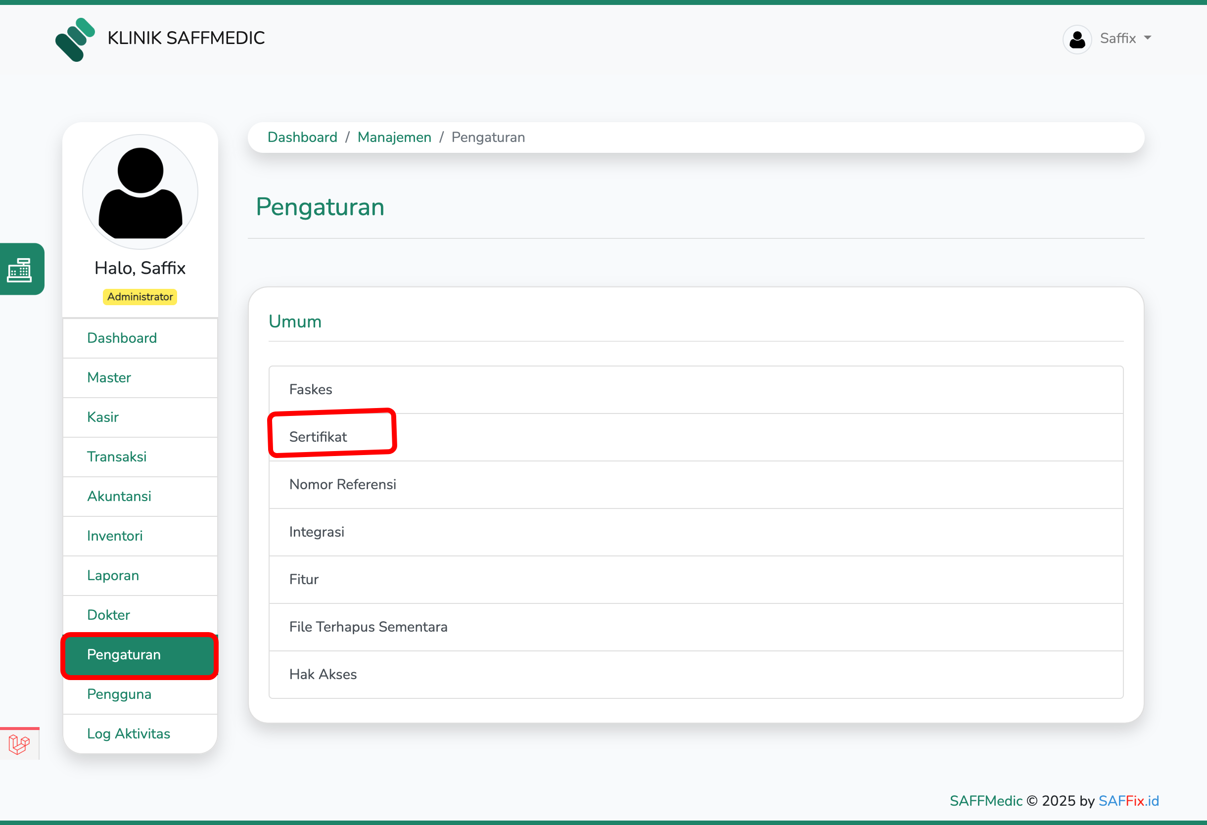1207x825 pixels.
Task: Open the Sertifikat settings entry
Action: click(317, 437)
